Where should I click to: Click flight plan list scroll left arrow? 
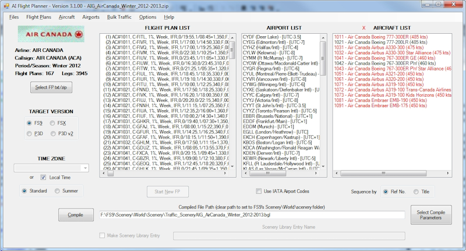click(x=104, y=173)
